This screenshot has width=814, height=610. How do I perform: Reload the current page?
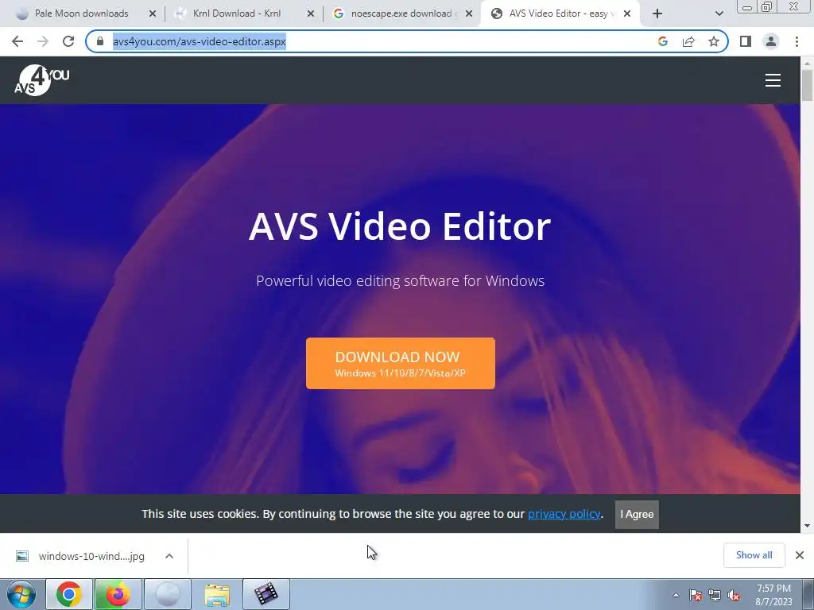point(68,41)
